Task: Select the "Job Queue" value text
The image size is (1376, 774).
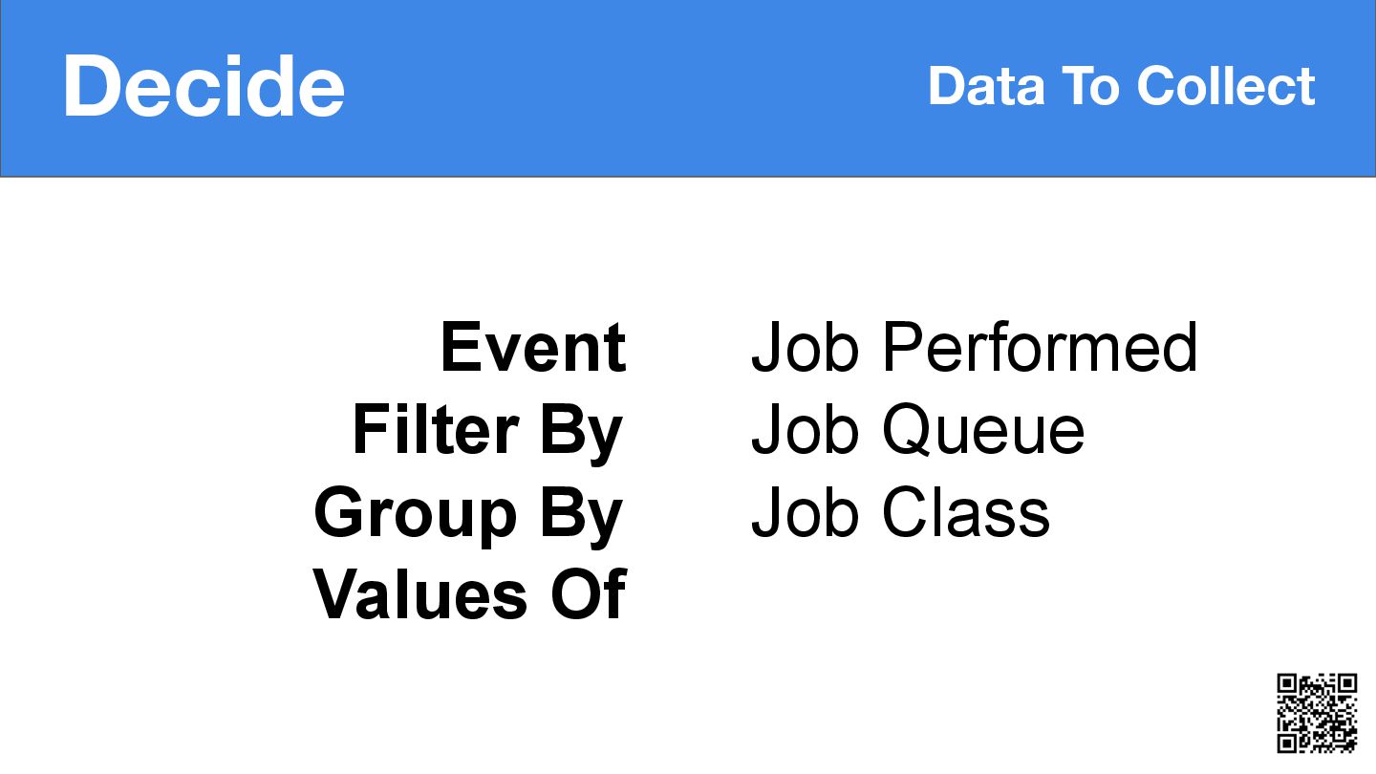Action: [918, 431]
